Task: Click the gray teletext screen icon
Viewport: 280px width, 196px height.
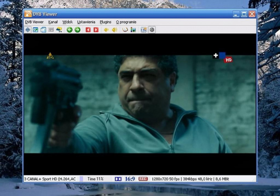Action: pyautogui.click(x=51, y=30)
